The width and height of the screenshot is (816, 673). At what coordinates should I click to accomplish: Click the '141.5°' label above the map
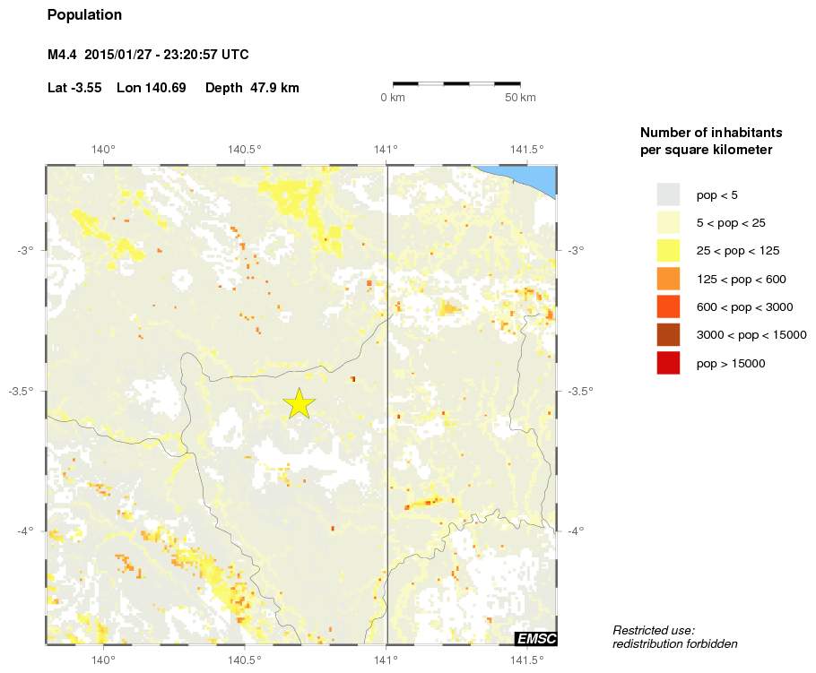[526, 150]
